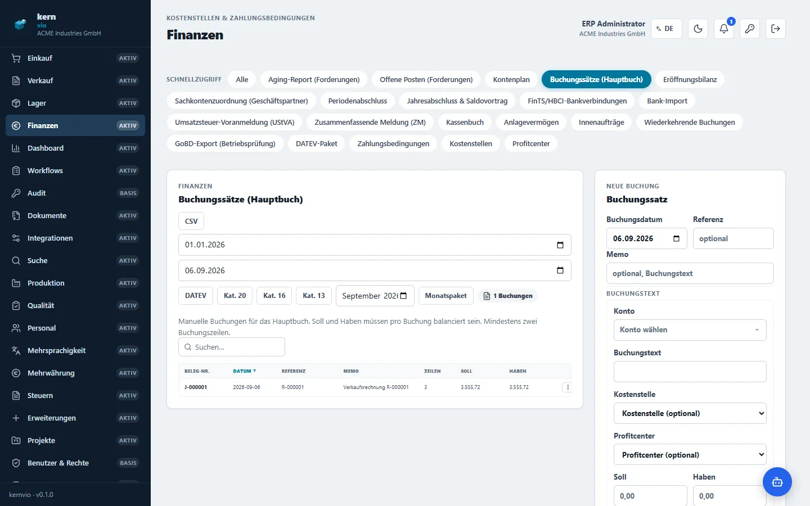Click the Monatspaket button
The image size is (810, 506).
point(446,296)
